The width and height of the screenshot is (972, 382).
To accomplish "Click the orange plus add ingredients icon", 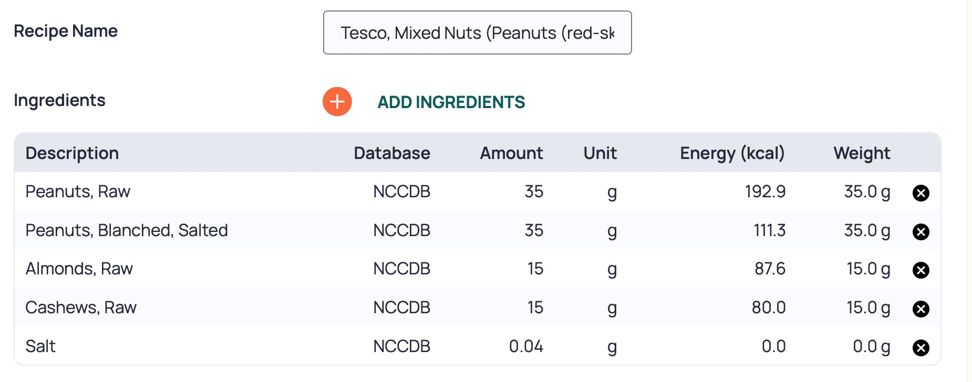I will (x=337, y=102).
